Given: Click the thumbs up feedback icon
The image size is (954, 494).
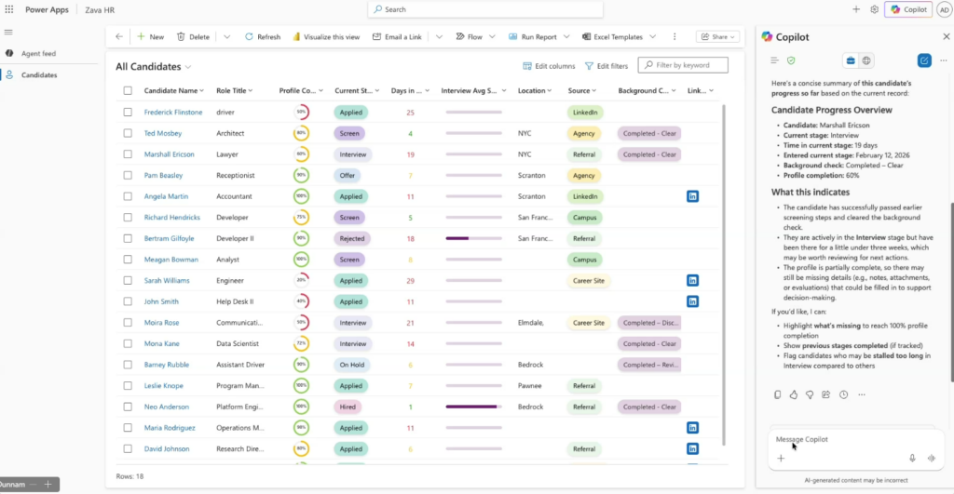Looking at the screenshot, I should coord(794,394).
